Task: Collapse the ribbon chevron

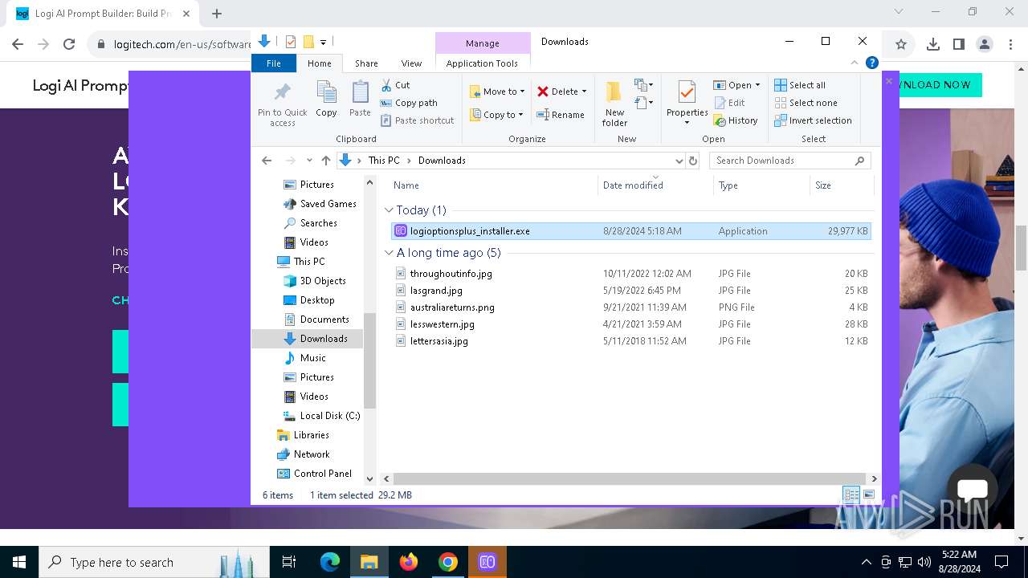Action: click(x=855, y=63)
